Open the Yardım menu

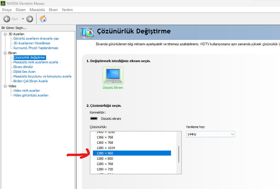pyautogui.click(x=67, y=10)
